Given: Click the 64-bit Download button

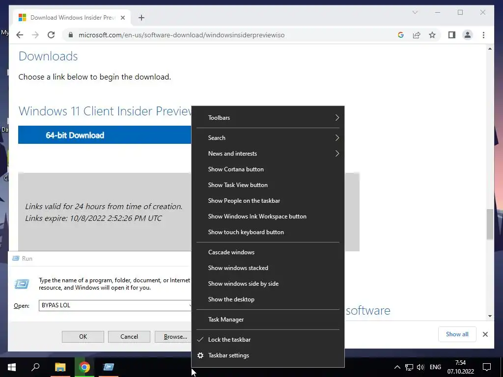Looking at the screenshot, I should click(105, 135).
